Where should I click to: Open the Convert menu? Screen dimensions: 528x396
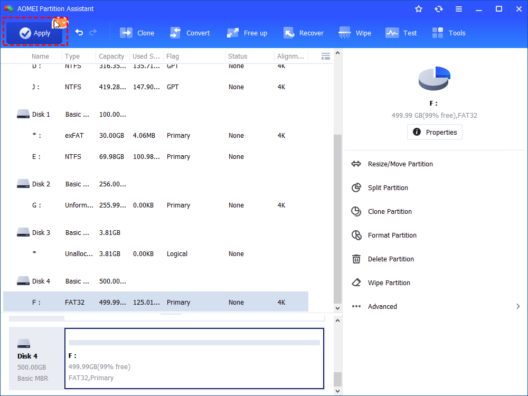pos(190,33)
